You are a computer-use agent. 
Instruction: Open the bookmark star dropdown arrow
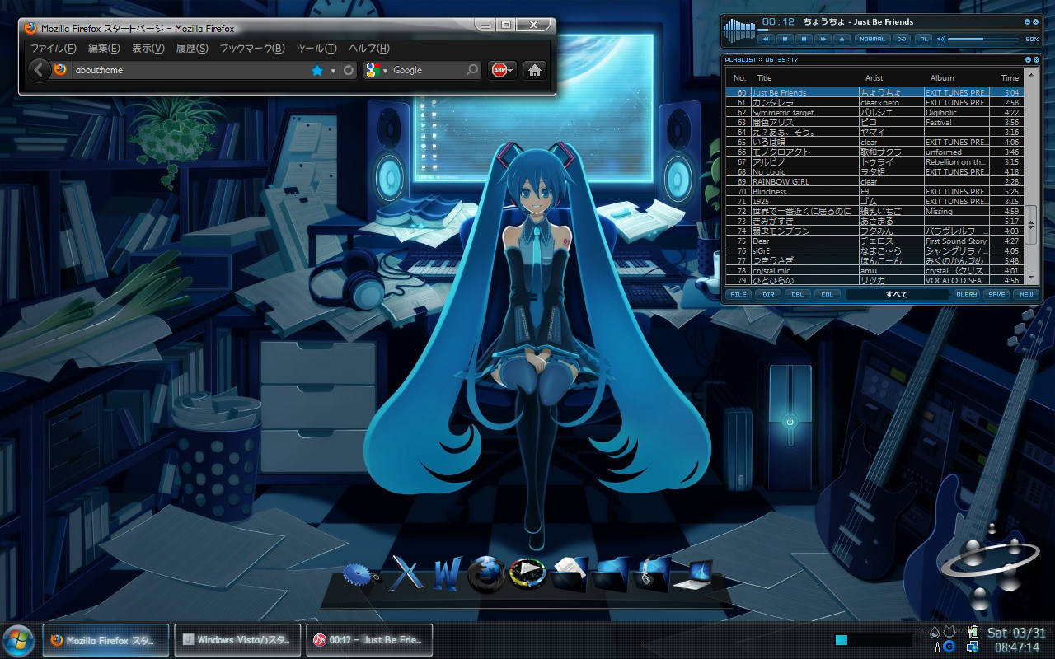point(333,71)
